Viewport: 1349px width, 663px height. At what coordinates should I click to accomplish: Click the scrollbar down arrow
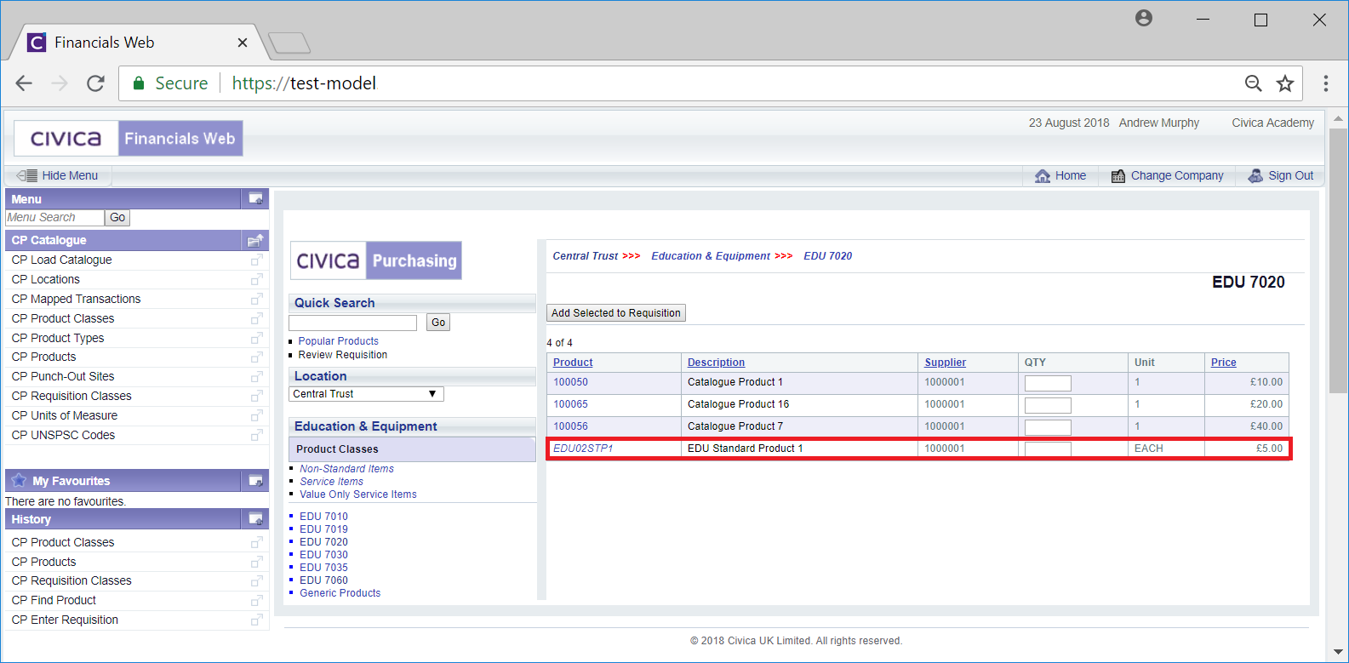(1338, 653)
